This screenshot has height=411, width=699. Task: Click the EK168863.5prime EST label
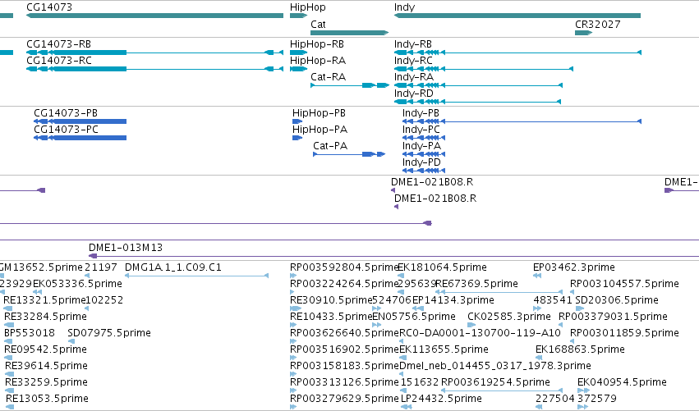coord(580,349)
